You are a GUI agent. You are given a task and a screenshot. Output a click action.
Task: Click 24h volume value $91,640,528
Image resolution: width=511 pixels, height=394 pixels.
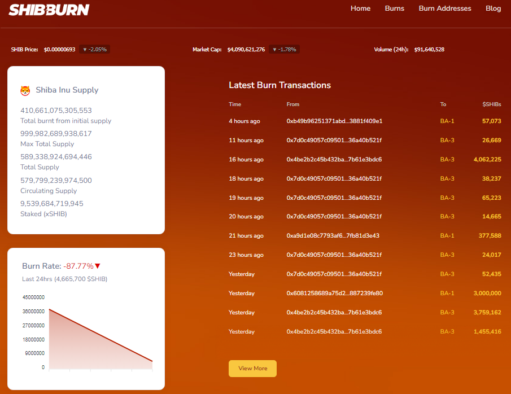[x=429, y=50]
